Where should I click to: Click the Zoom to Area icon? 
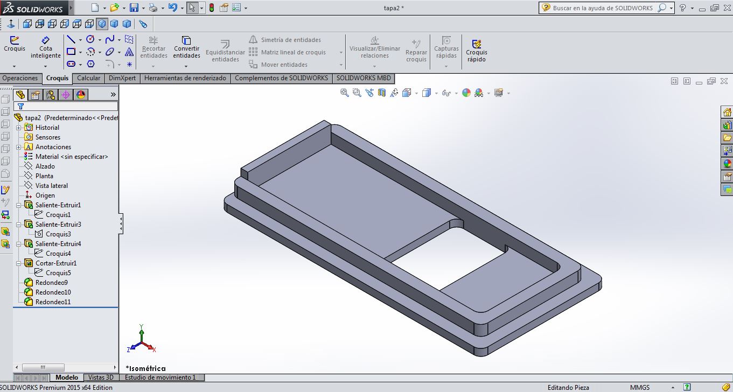(x=357, y=93)
